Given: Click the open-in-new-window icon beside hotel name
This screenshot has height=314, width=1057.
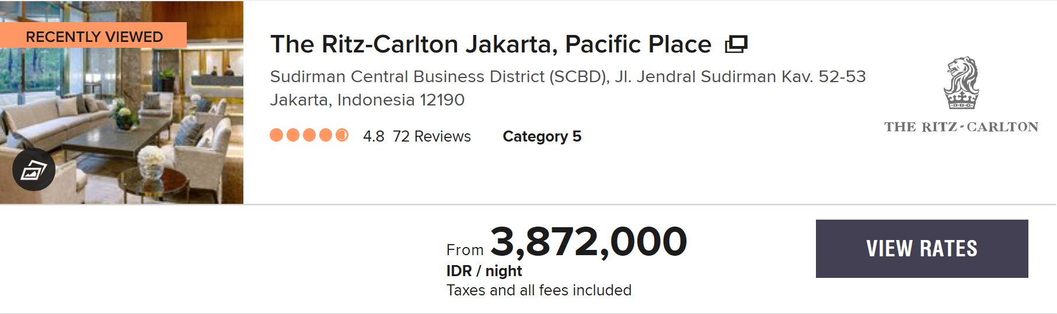Looking at the screenshot, I should [736, 44].
